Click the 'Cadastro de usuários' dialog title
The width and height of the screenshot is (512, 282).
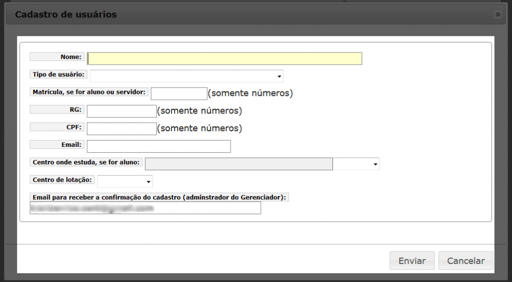tap(66, 15)
